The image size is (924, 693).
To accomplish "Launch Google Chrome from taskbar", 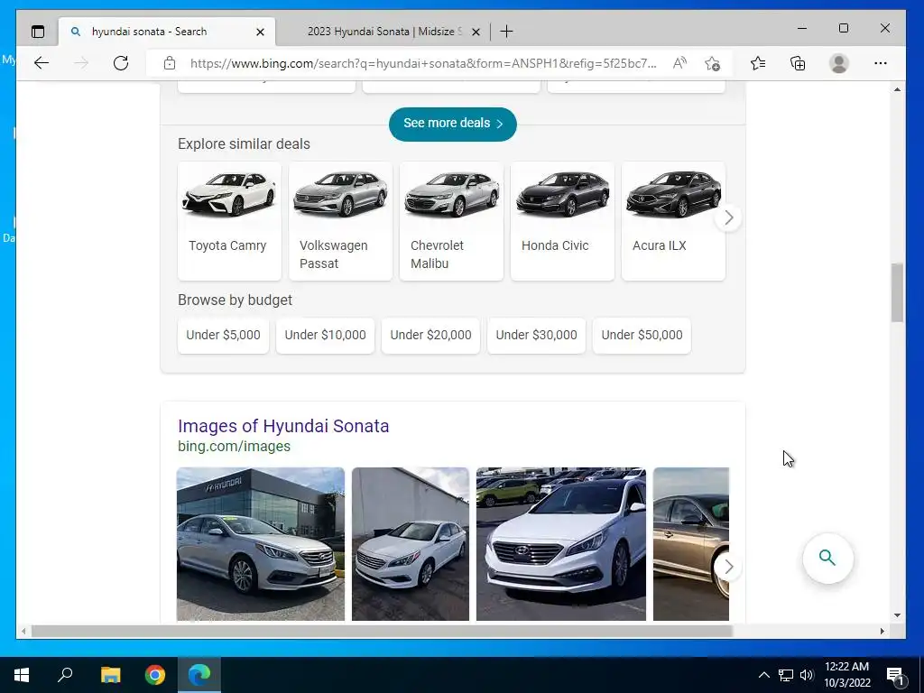I will point(155,675).
